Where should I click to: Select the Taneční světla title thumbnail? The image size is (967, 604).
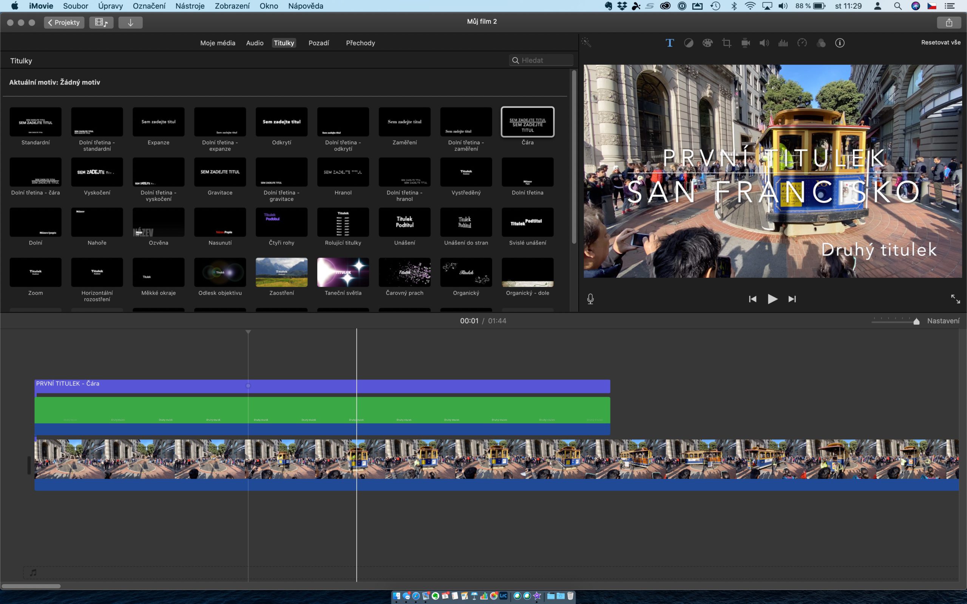pyautogui.click(x=343, y=273)
